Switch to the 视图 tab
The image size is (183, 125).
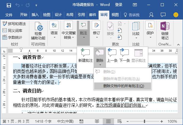click(x=115, y=15)
